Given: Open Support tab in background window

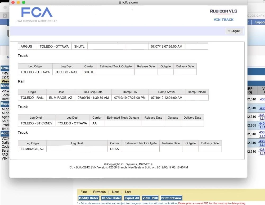Looking at the screenshot, I should pos(260,22).
